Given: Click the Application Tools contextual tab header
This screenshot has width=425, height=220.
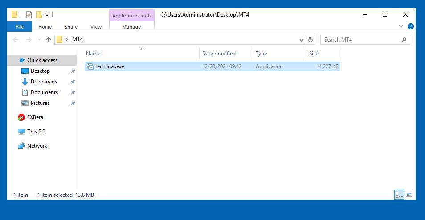Looking at the screenshot, I should pyautogui.click(x=132, y=16).
